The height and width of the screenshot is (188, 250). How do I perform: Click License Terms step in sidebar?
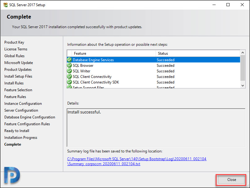16,49
